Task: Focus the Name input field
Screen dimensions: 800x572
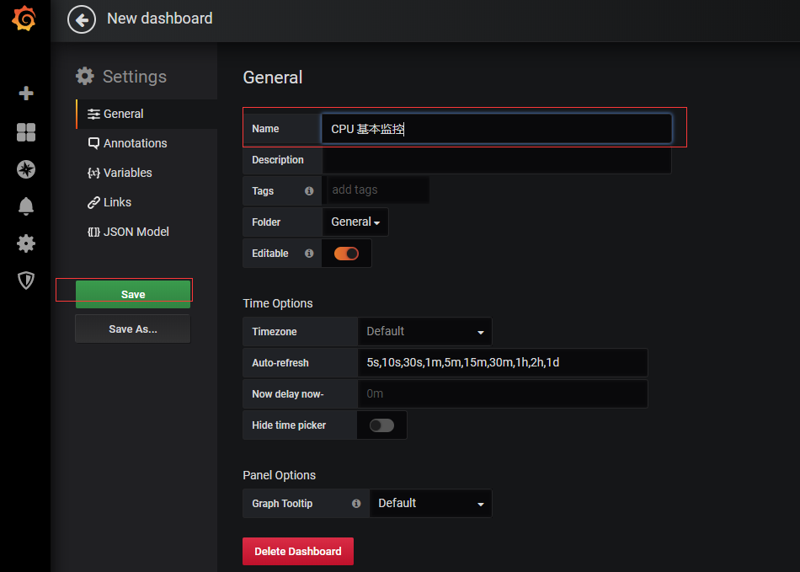Action: 497,129
